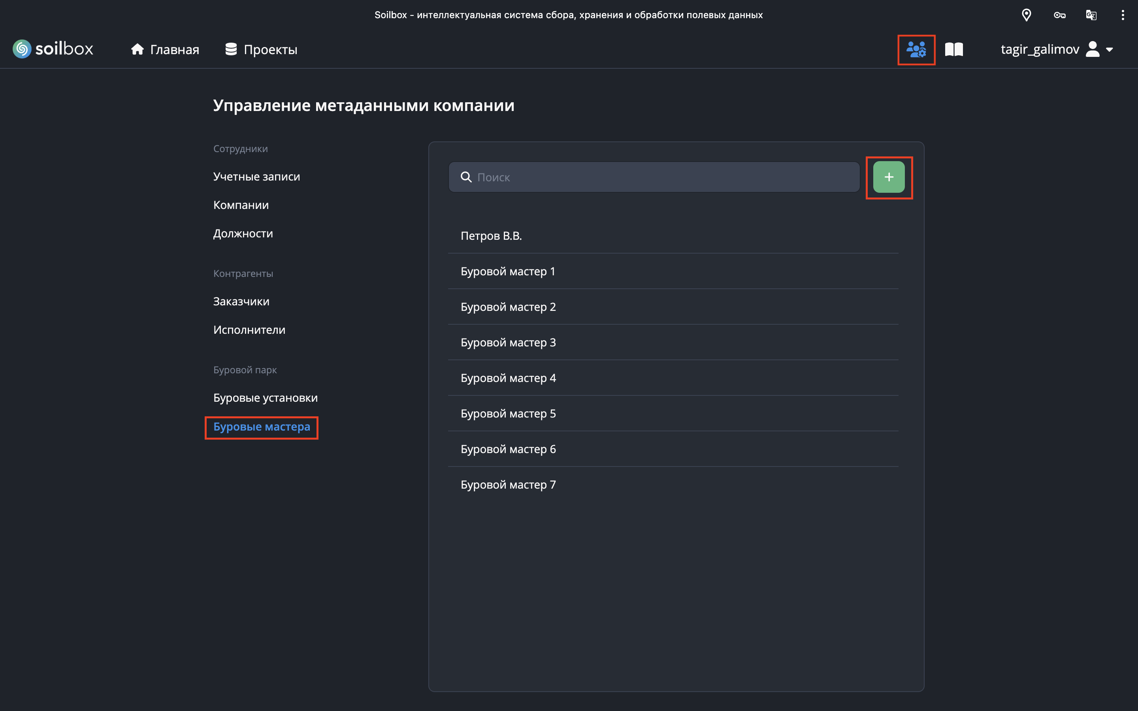Select Петров В.В. from the list

click(x=491, y=235)
